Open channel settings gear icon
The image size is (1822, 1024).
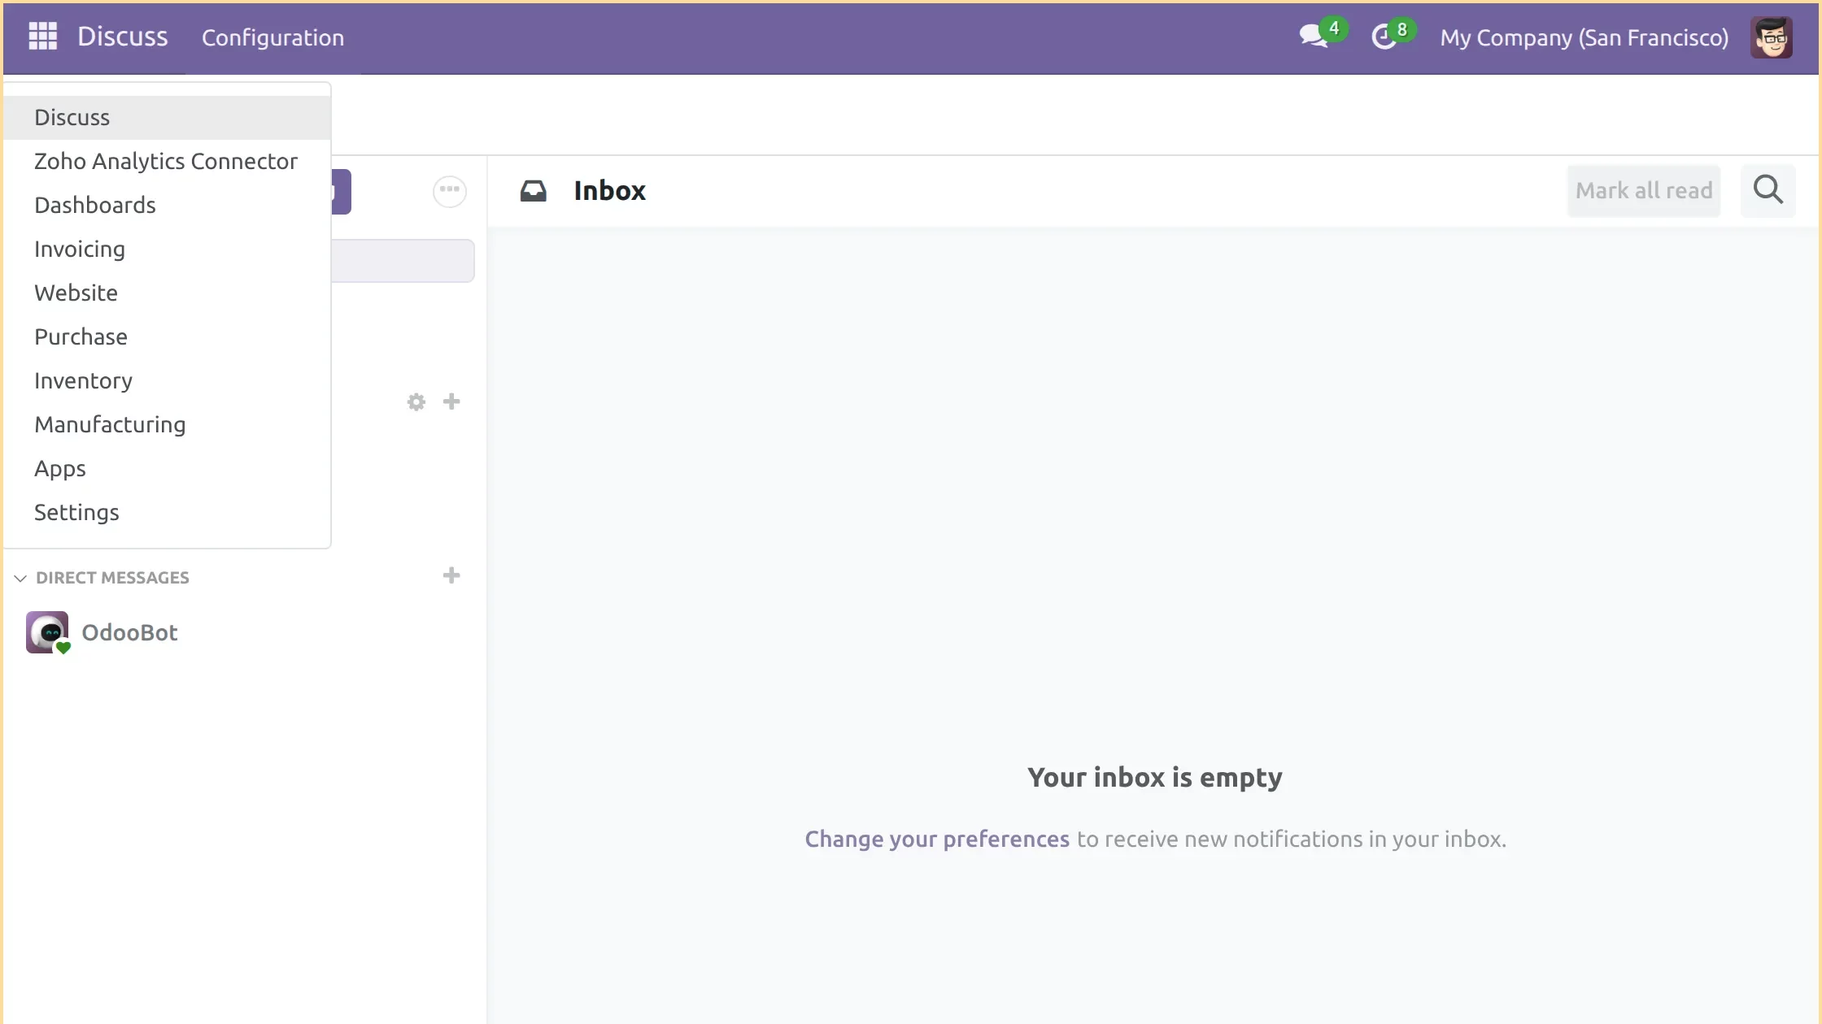(x=415, y=401)
